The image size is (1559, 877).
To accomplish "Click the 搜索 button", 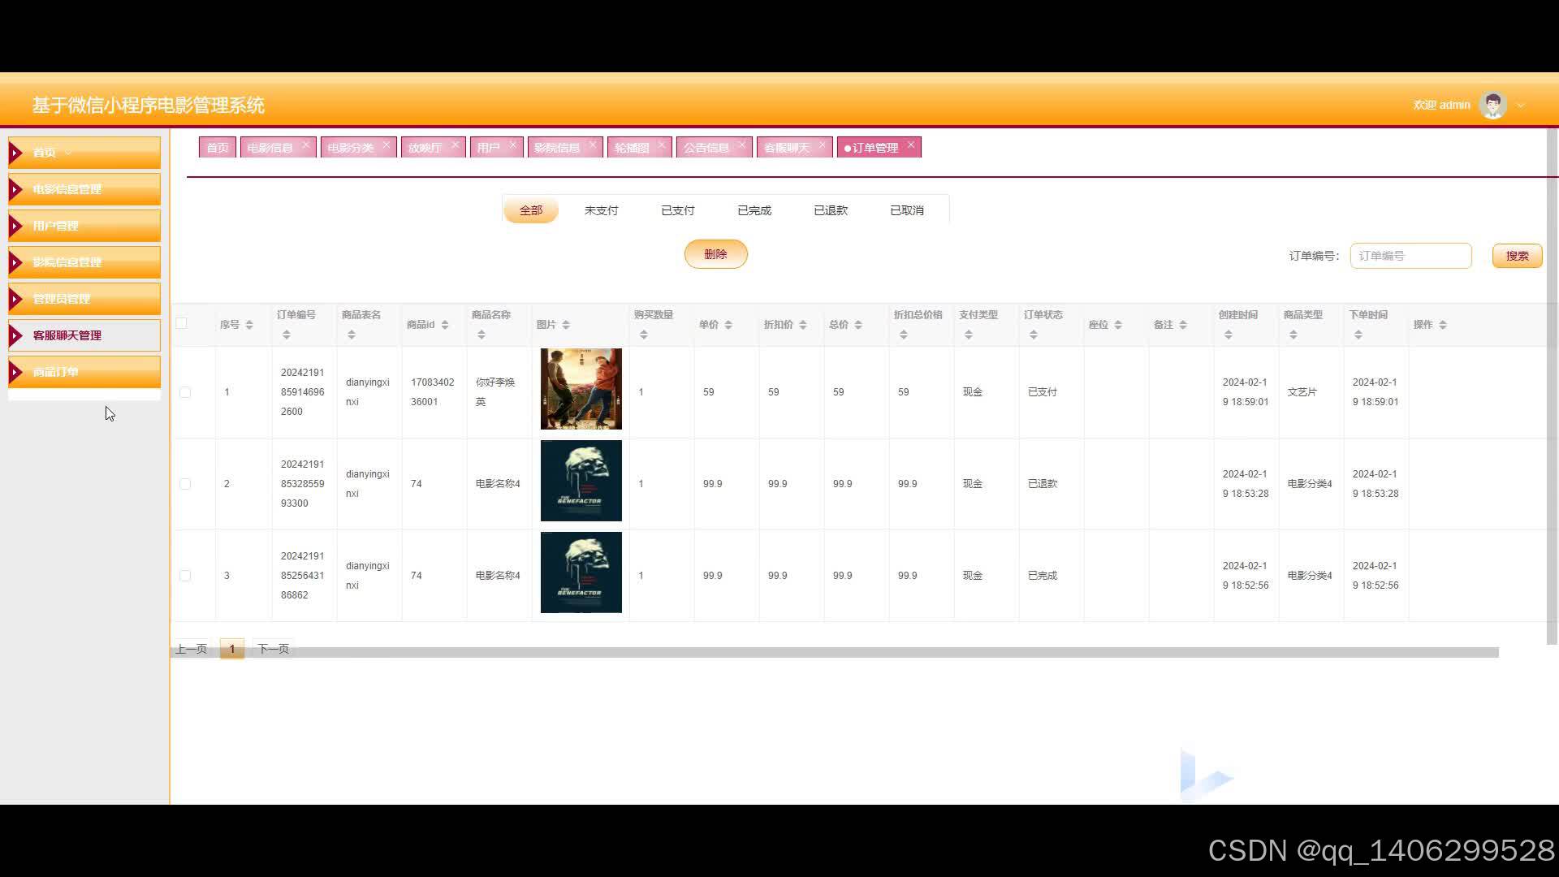I will 1517,256.
